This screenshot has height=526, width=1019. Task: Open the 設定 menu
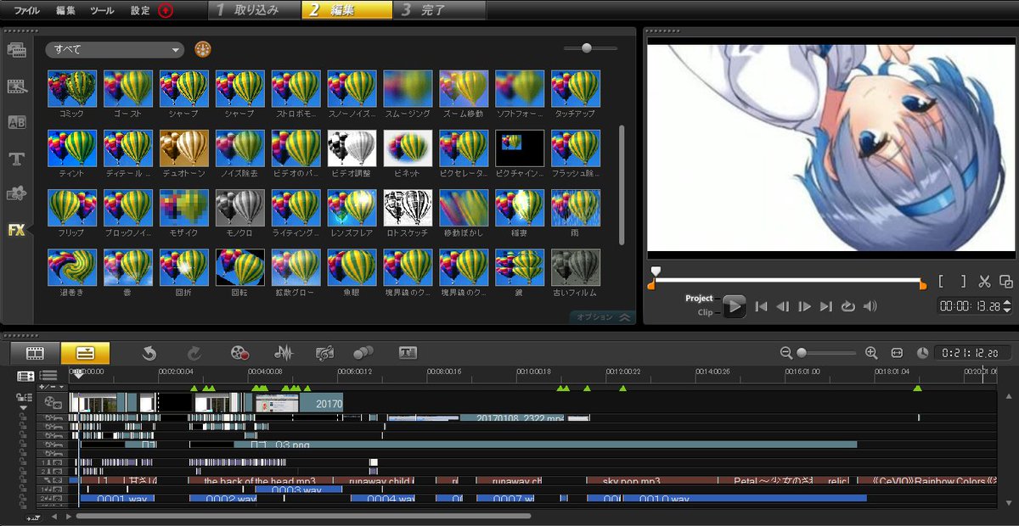[140, 10]
